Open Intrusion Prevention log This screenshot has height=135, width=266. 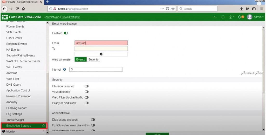point(19,96)
